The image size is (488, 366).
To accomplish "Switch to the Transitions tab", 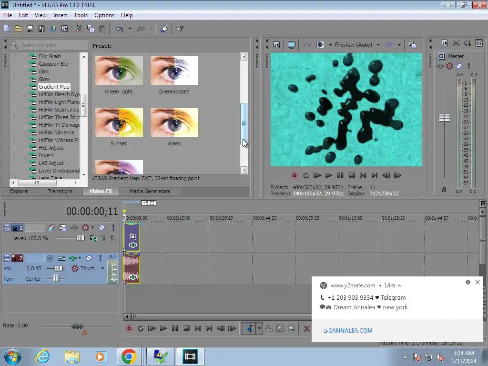I will pos(60,191).
